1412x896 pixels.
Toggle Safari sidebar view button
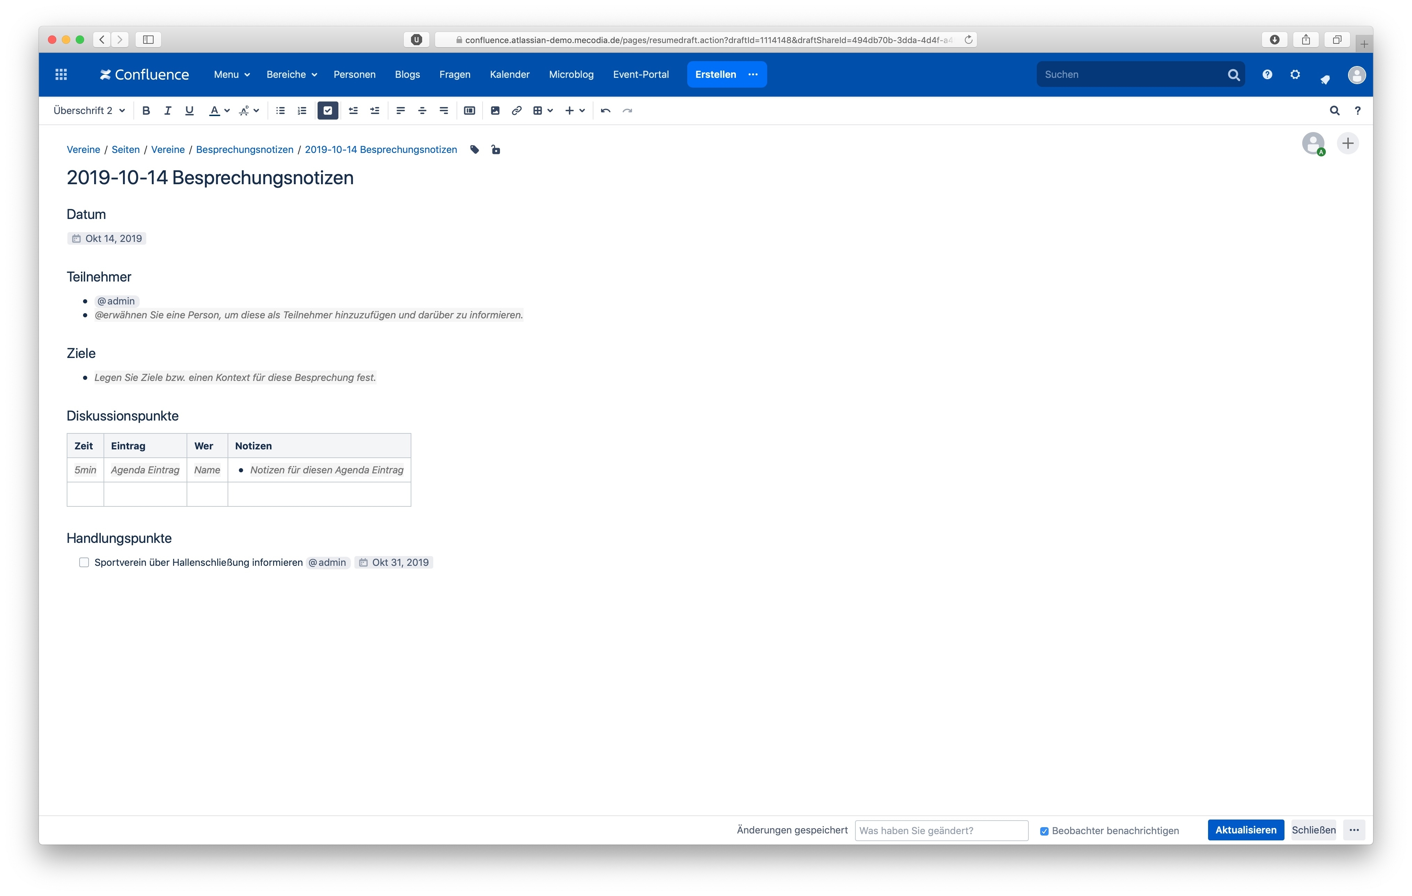pos(148,39)
